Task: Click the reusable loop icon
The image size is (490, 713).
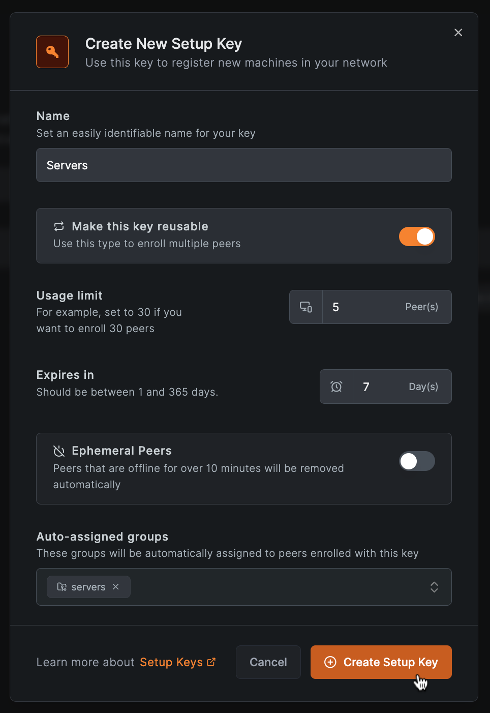Action: pyautogui.click(x=59, y=226)
